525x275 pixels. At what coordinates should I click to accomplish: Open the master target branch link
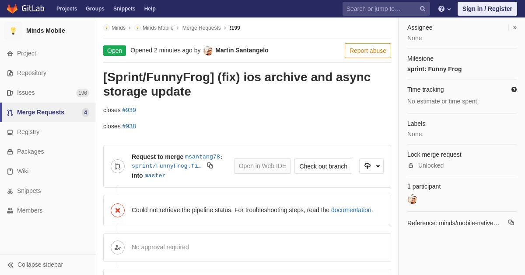click(x=155, y=175)
